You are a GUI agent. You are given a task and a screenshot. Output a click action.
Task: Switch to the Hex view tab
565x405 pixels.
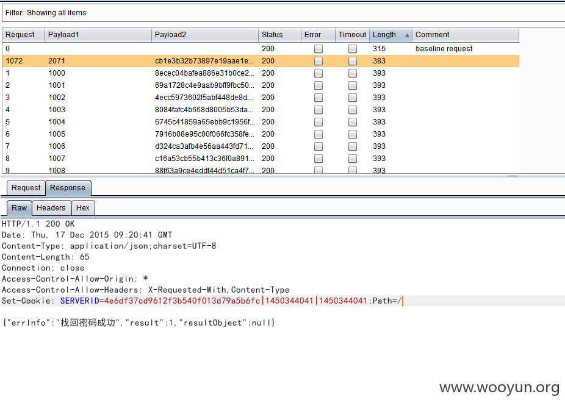pos(83,208)
